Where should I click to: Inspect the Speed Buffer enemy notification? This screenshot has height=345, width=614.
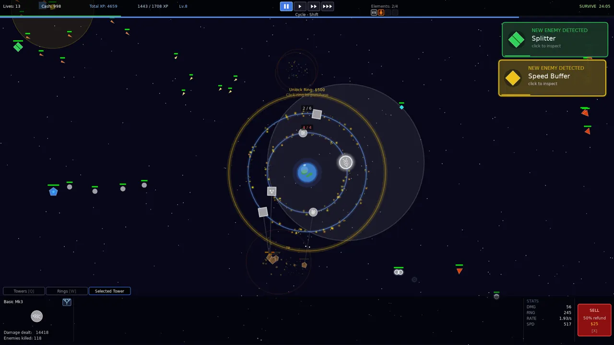click(552, 78)
